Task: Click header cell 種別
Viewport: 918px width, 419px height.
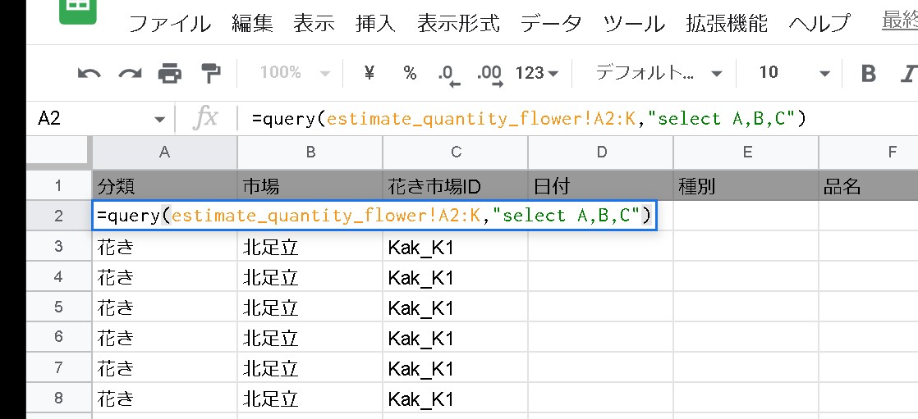Action: [x=746, y=186]
